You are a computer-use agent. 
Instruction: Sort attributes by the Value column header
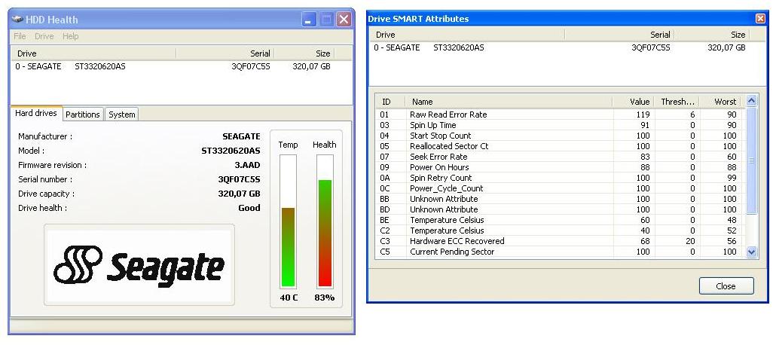click(x=634, y=102)
